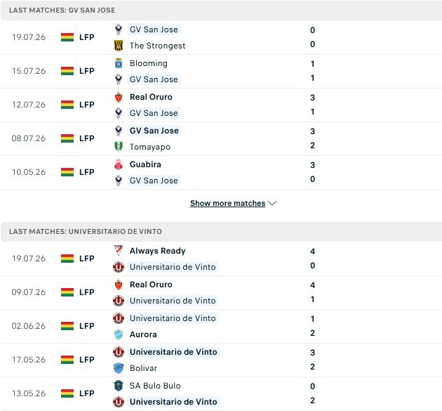Open the Aurora team link
Image resolution: width=442 pixels, height=411 pixels.
143,334
